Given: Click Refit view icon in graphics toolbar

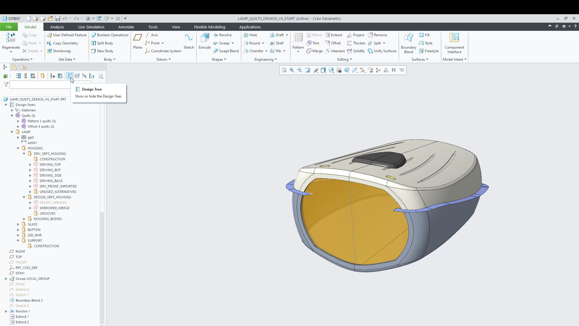Looking at the screenshot, I should (x=284, y=70).
